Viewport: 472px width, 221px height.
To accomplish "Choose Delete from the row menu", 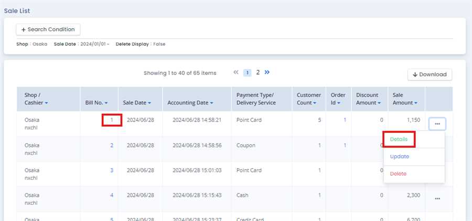I will 398,173.
